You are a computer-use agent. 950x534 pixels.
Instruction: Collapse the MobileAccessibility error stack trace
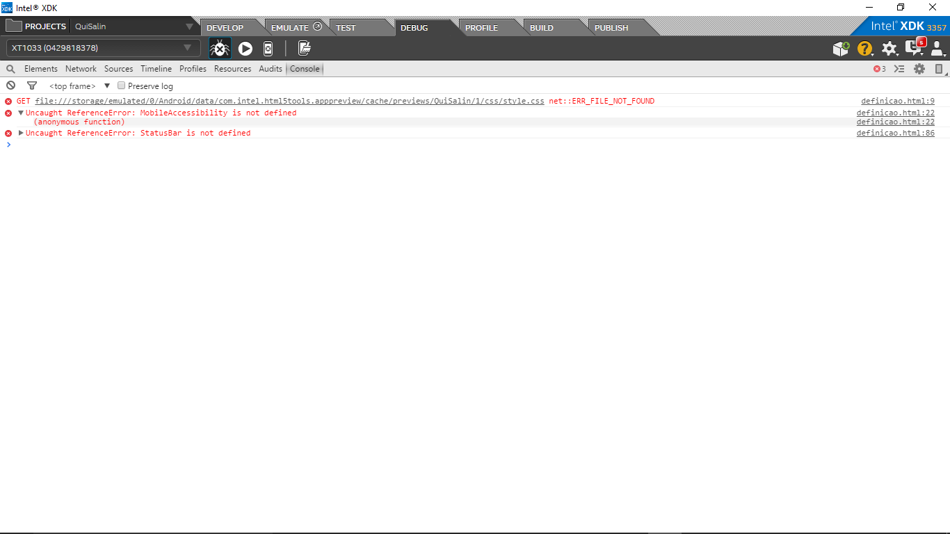tap(21, 113)
